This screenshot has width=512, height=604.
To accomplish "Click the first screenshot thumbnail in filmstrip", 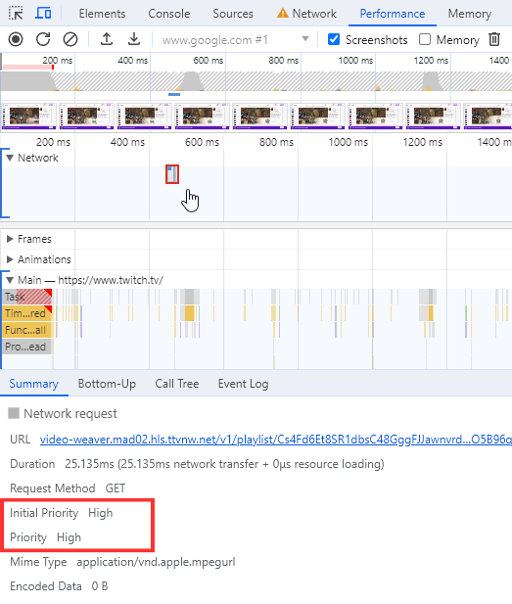I will (29, 116).
